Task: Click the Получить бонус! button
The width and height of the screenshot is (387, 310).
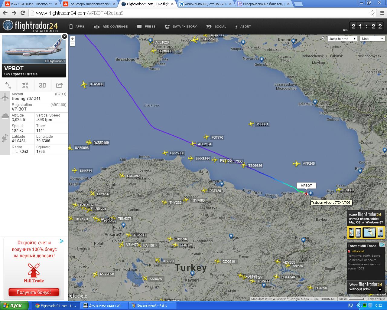Action: click(34, 292)
